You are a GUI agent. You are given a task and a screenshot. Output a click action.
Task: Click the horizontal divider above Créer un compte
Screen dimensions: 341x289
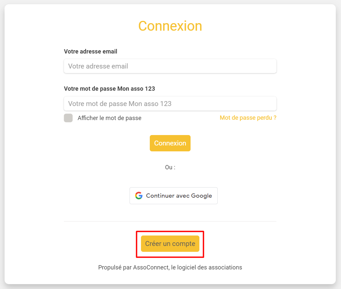170,221
